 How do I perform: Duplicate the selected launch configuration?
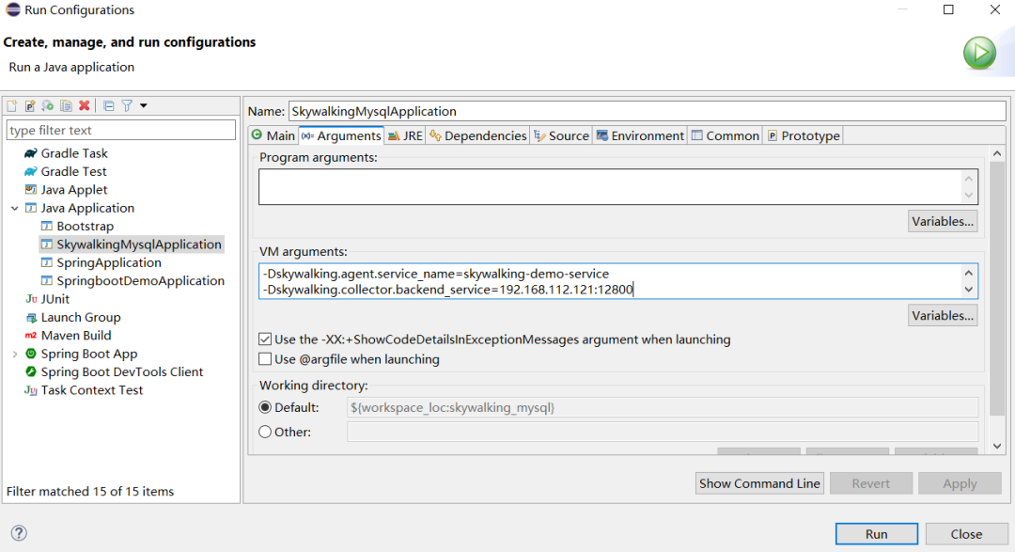(66, 105)
